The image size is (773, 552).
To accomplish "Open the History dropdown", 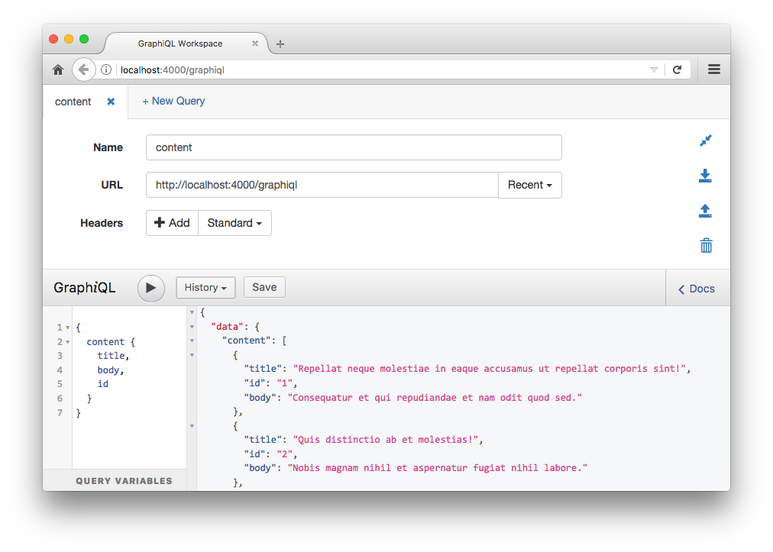I will click(x=205, y=287).
